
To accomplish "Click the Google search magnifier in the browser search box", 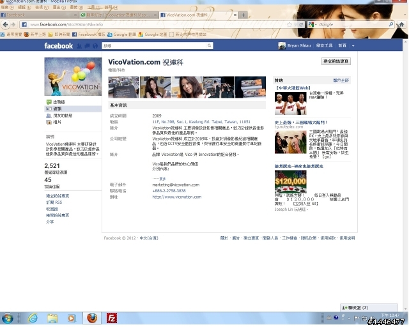I will [390, 24].
